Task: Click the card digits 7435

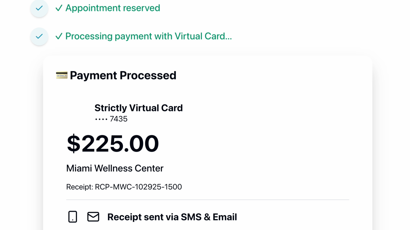Action: (x=119, y=119)
